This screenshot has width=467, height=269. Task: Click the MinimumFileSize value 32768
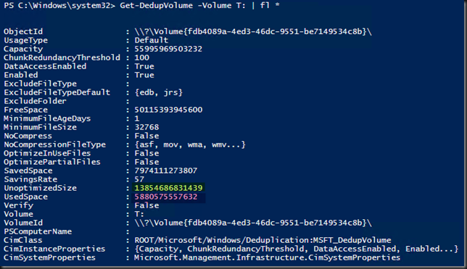pyautogui.click(x=146, y=127)
